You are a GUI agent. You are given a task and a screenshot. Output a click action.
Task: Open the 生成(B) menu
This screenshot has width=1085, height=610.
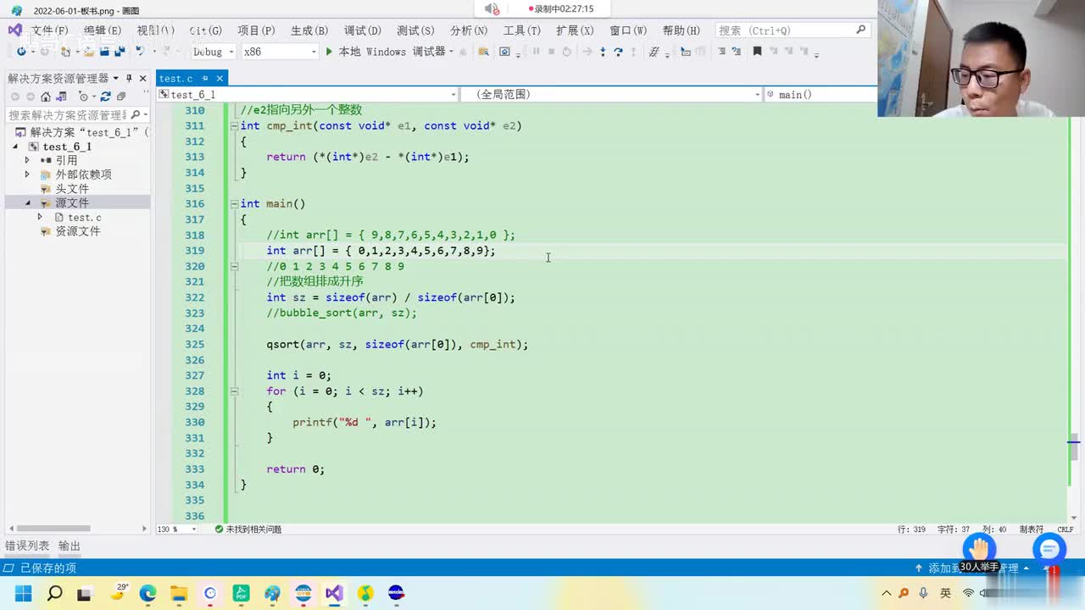coord(309,30)
